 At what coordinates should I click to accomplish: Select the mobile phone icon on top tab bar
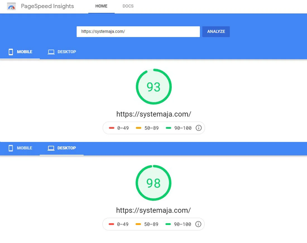pyautogui.click(x=11, y=52)
